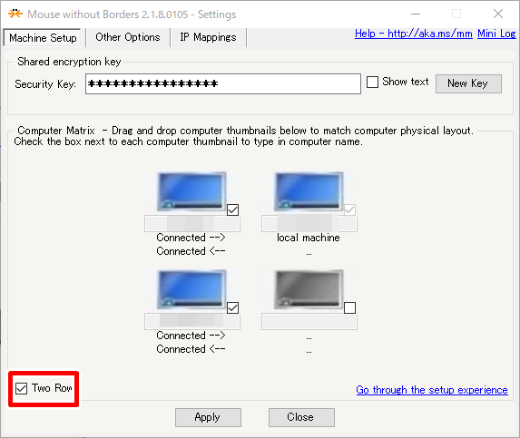
Task: Click into the Security Key field
Action: pyautogui.click(x=223, y=83)
